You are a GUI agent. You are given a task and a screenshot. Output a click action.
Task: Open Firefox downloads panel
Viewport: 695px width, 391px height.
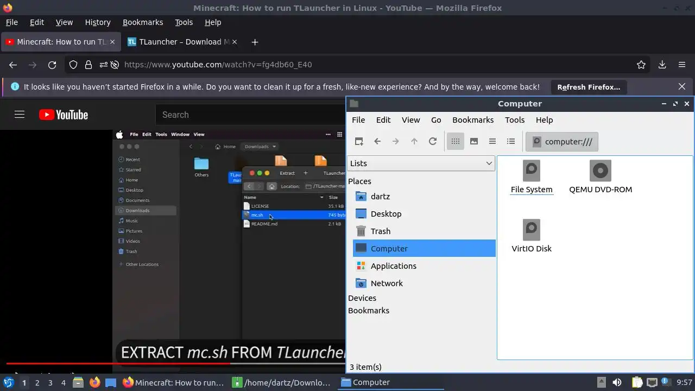[x=662, y=65]
